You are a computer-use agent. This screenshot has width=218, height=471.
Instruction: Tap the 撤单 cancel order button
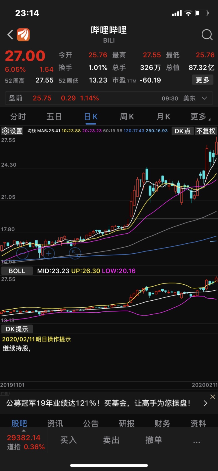(x=154, y=440)
